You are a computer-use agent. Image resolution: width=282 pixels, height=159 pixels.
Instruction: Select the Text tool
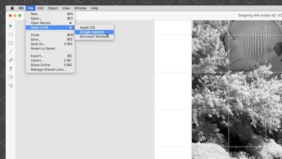(x=11, y=69)
